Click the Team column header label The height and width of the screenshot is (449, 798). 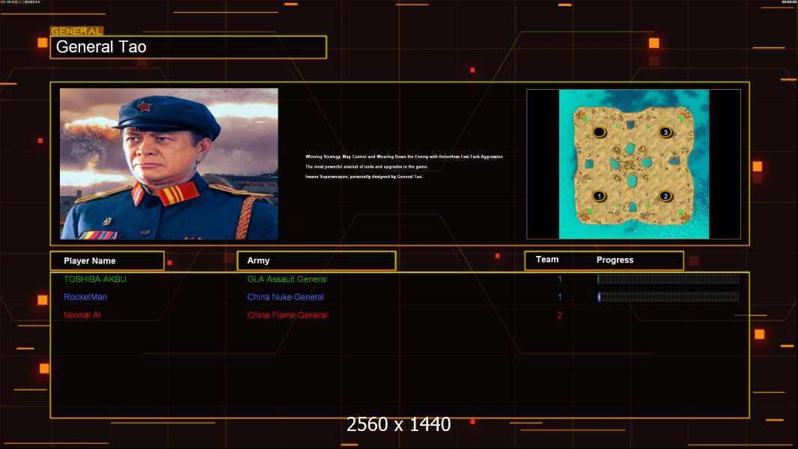click(x=547, y=260)
